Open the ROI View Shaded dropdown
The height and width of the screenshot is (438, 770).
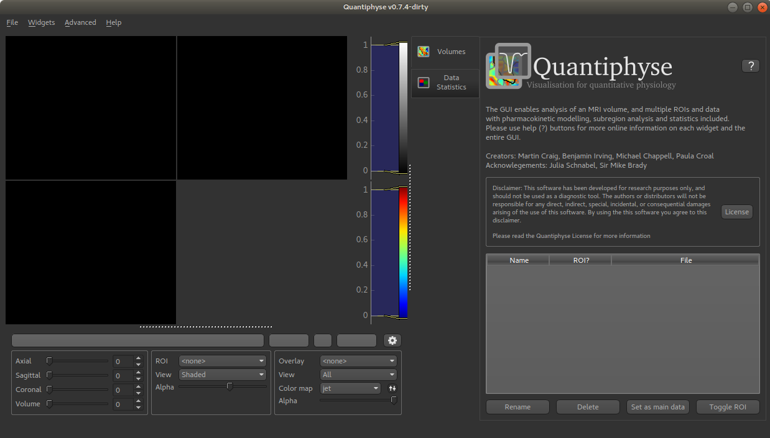click(x=222, y=374)
